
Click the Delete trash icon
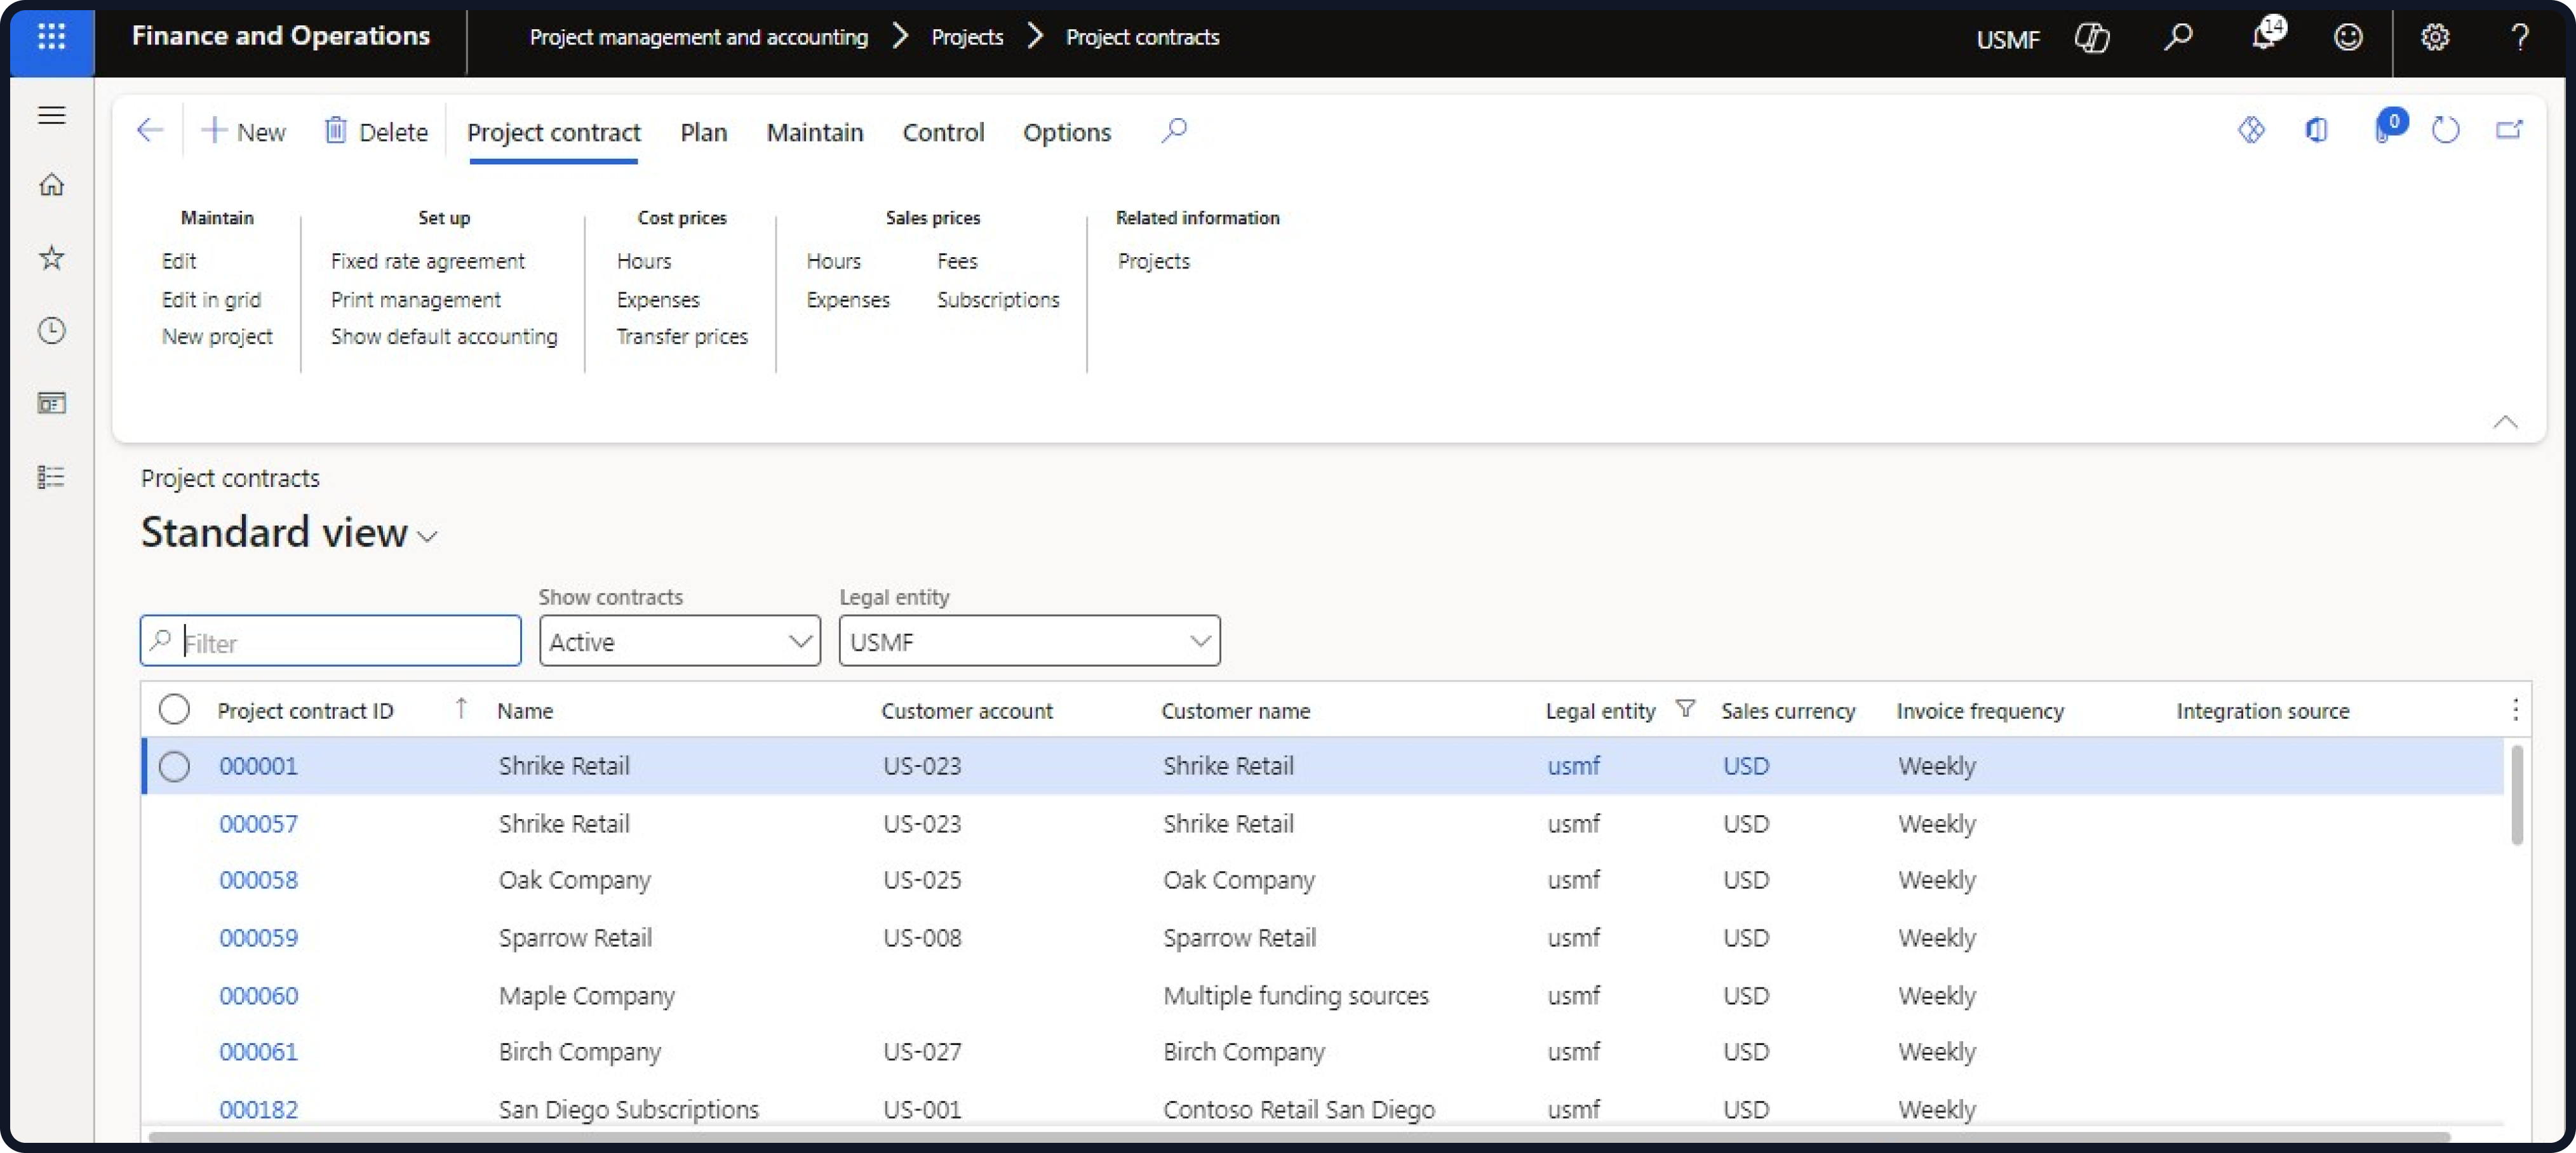coord(336,131)
